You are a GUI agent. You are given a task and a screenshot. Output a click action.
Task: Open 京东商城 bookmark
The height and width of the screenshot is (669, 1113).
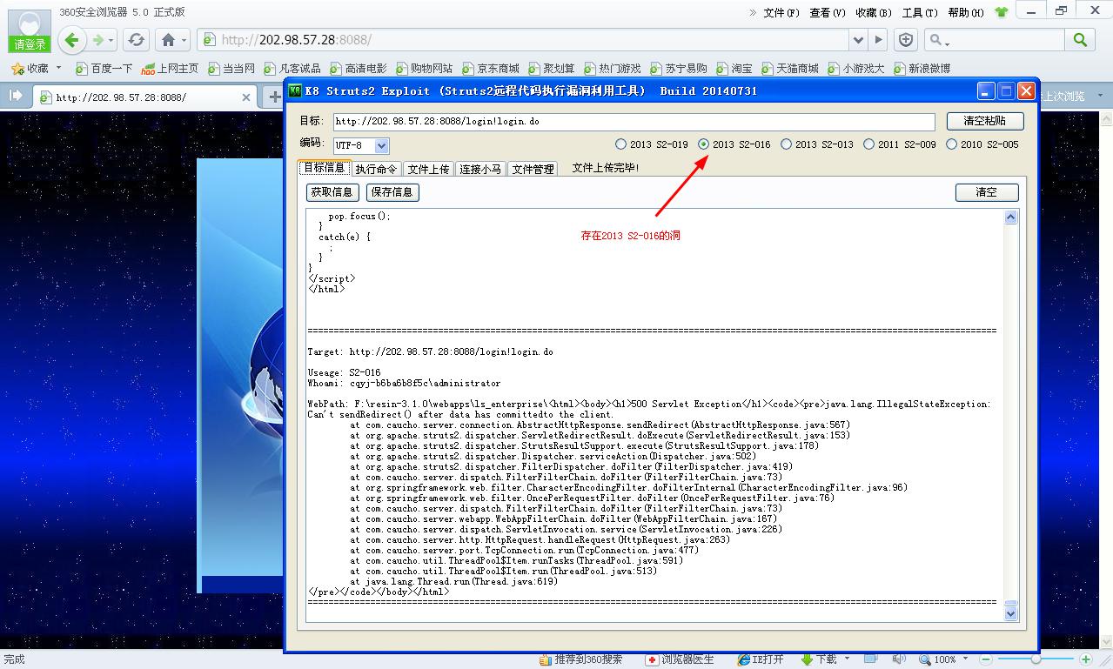tap(490, 68)
